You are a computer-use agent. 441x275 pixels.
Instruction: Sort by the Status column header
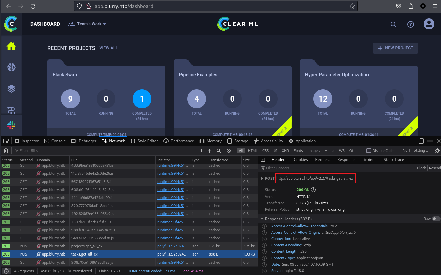pos(9,160)
